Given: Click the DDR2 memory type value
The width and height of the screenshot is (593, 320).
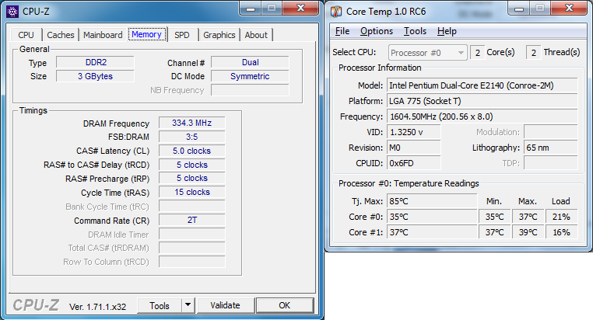Looking at the screenshot, I should 95,62.
